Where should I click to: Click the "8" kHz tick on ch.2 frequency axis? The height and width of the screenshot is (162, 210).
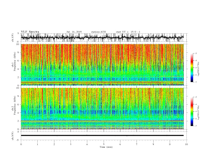pyautogui.click(x=18, y=96)
